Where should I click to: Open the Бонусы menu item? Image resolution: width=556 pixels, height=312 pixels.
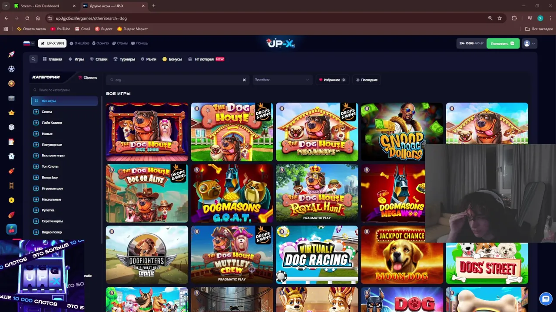(x=172, y=59)
